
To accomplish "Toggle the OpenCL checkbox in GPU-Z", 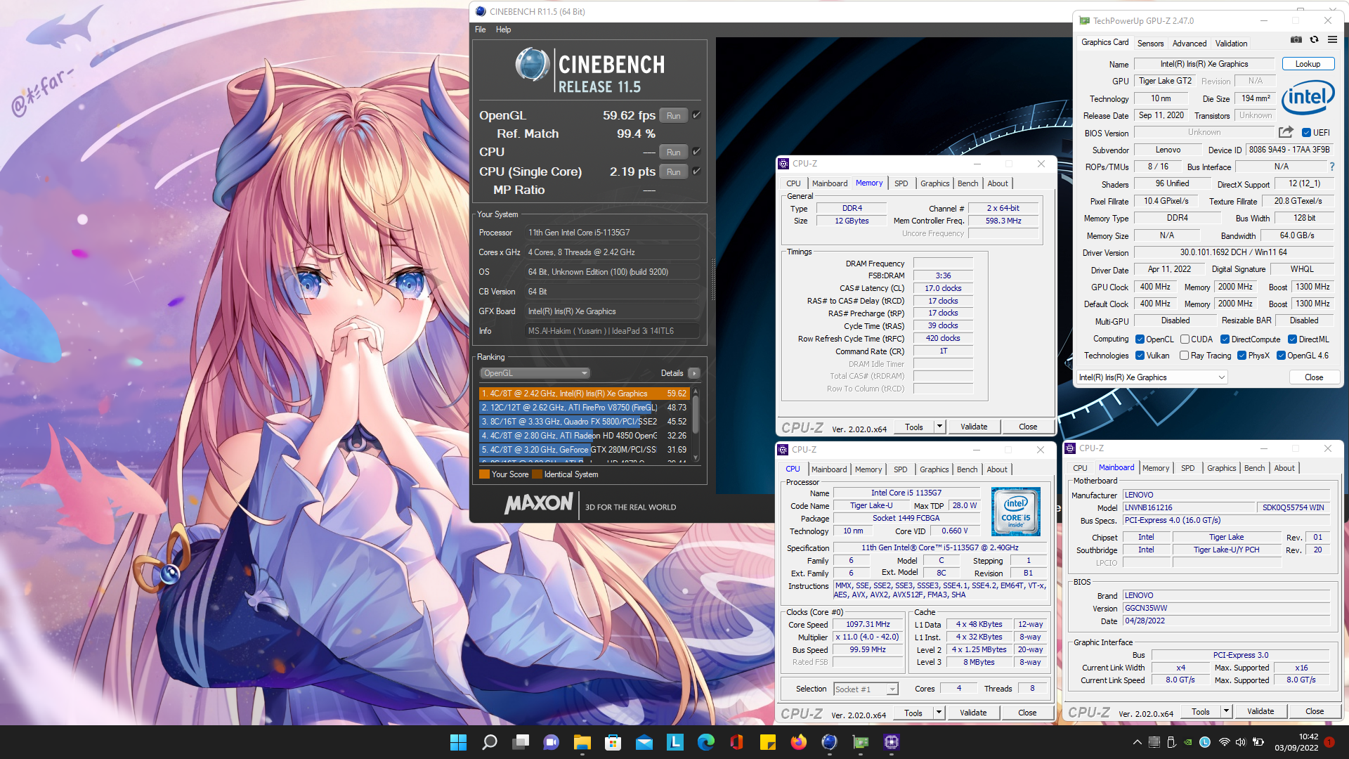I will [x=1140, y=339].
